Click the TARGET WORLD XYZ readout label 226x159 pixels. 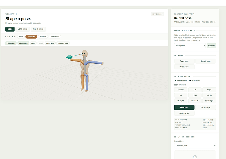[x=183, y=125]
